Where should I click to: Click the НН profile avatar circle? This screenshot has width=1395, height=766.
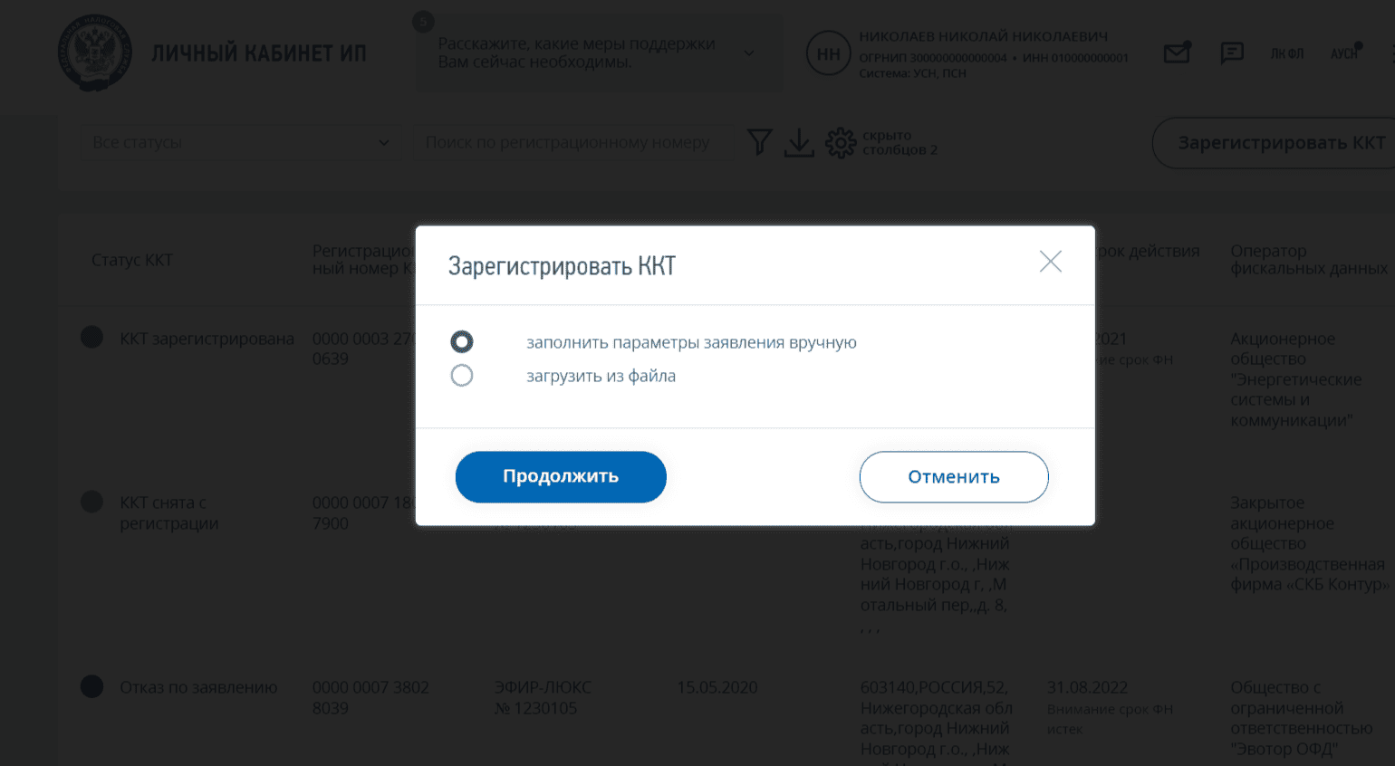click(827, 53)
